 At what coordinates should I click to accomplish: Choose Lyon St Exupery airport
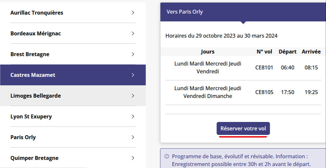[73, 116]
